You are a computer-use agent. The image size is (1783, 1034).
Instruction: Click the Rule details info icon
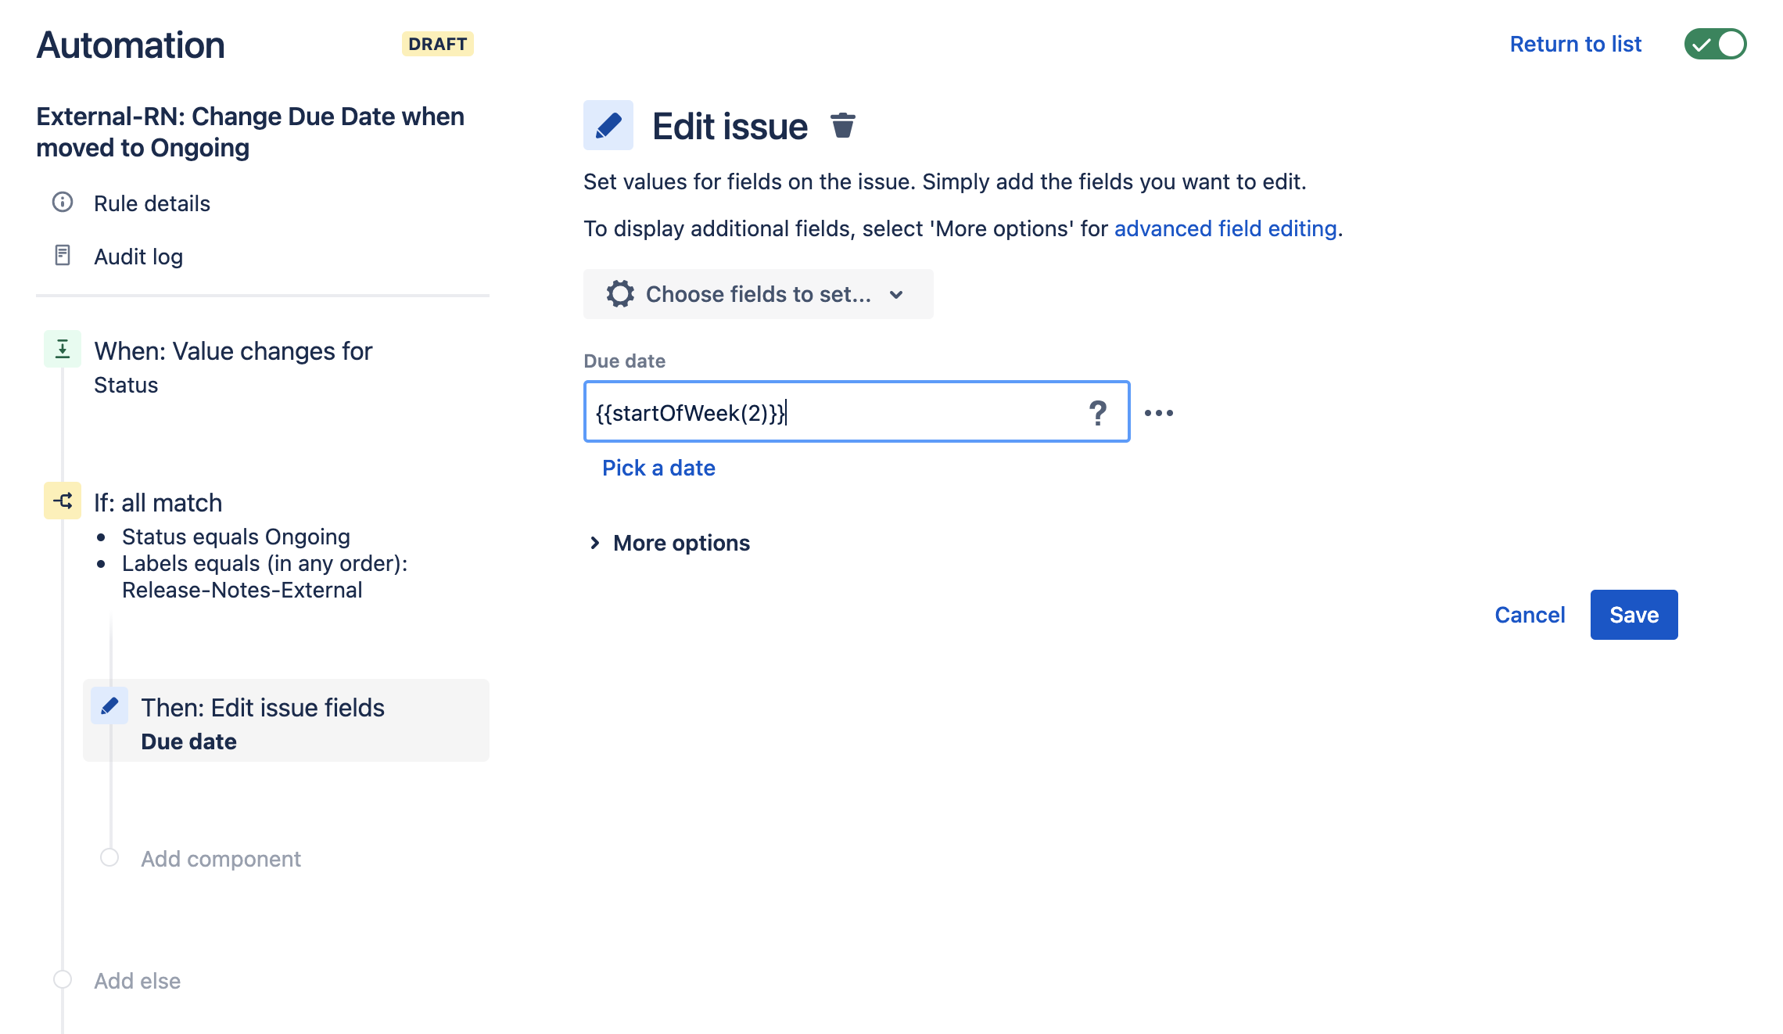click(63, 203)
